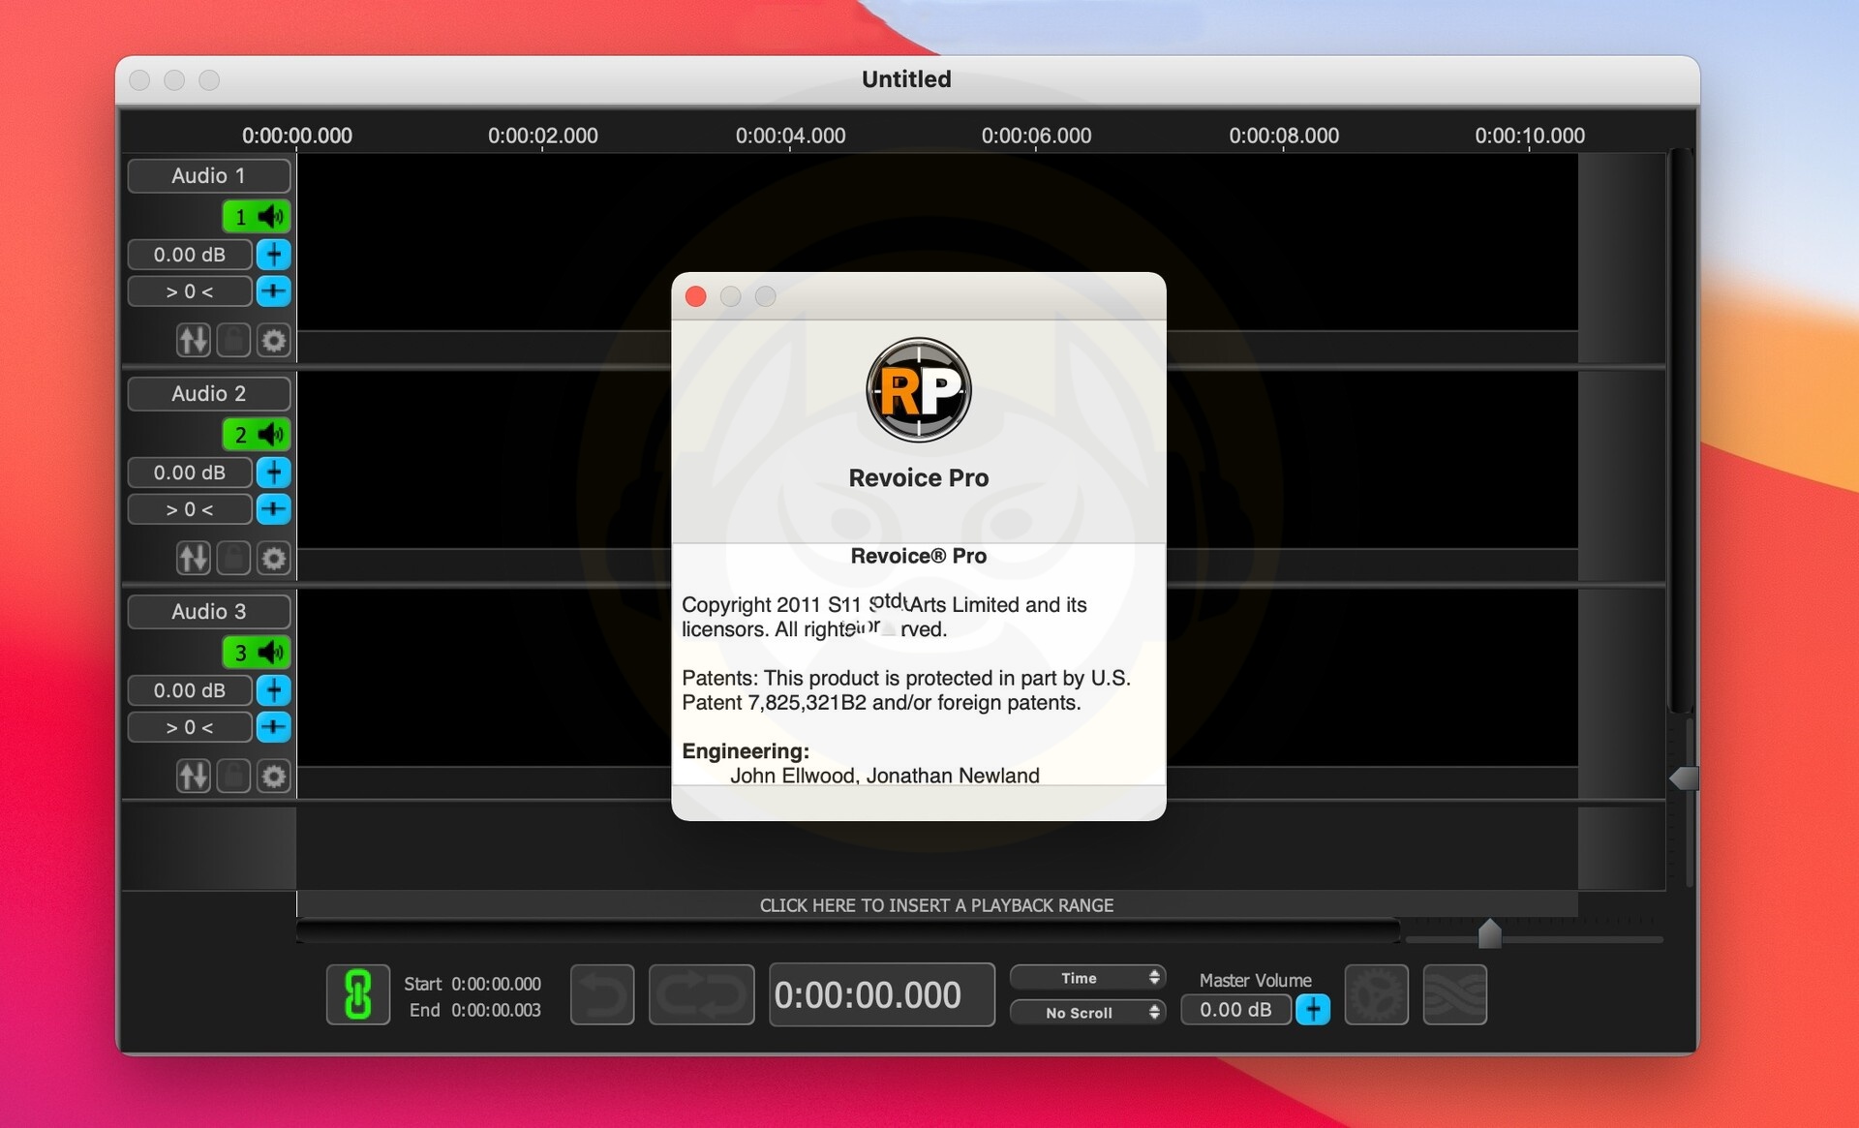Click timeline ruler mark 0:00:02.000
The height and width of the screenshot is (1128, 1859).
click(x=542, y=136)
